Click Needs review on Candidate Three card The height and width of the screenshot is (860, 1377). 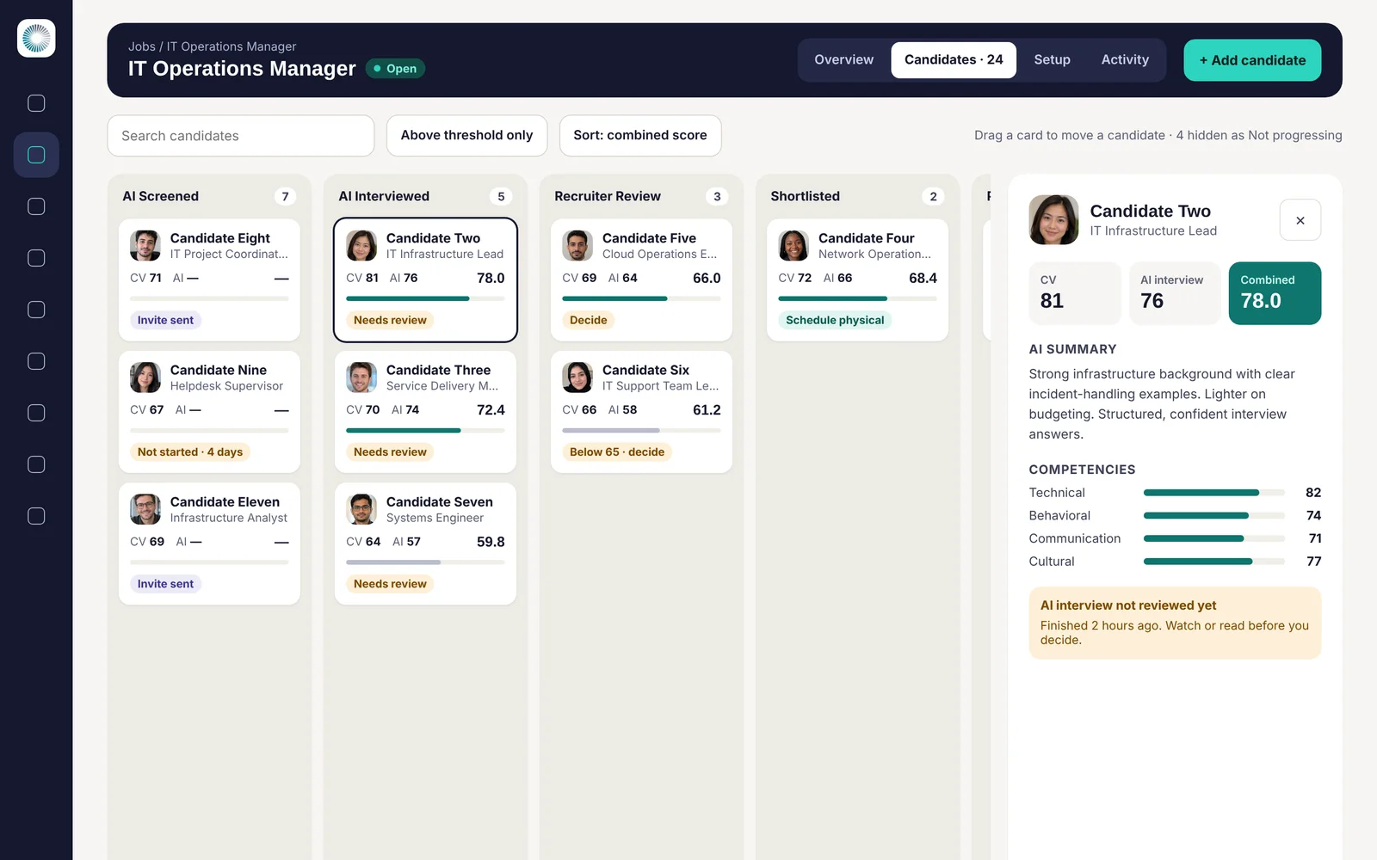[390, 451]
